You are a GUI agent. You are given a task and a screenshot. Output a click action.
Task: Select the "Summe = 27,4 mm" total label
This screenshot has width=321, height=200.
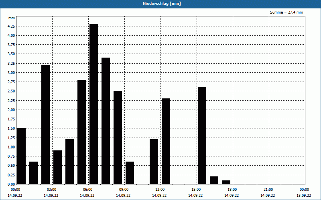point(286,12)
